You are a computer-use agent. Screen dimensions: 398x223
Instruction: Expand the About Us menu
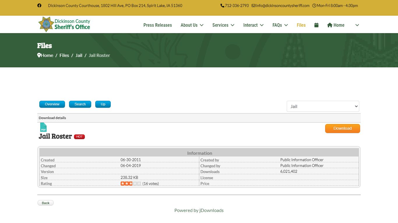pos(192,25)
